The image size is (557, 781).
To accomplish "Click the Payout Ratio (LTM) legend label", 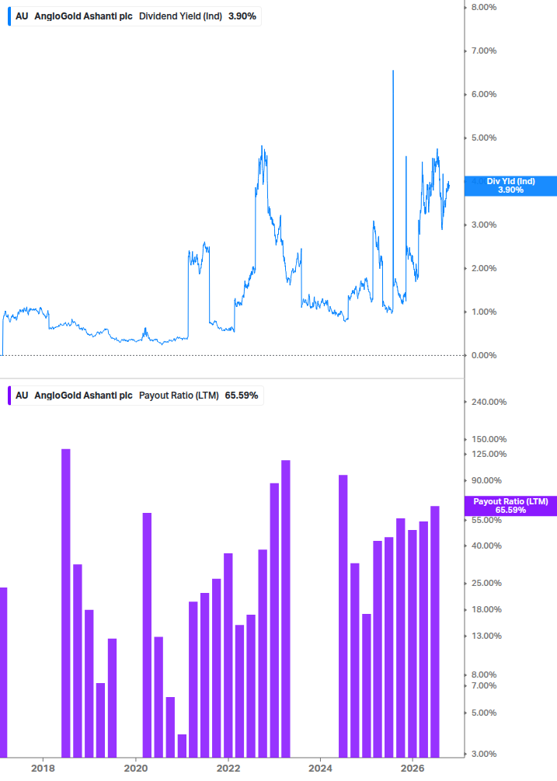I will point(179,396).
